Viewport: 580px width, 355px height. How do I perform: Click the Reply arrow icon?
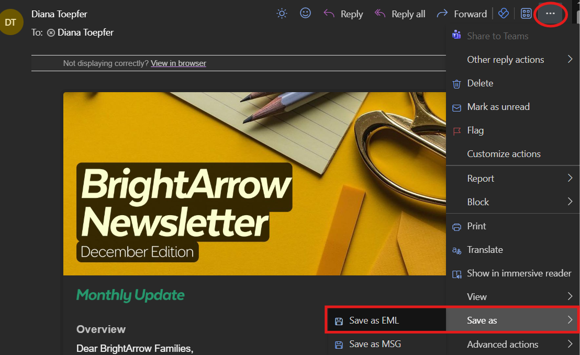tap(329, 14)
